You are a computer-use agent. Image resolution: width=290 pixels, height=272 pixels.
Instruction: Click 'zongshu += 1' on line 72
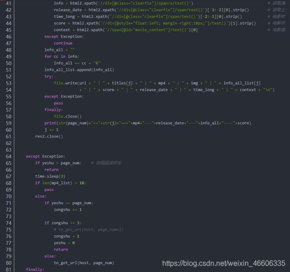pos(68,209)
